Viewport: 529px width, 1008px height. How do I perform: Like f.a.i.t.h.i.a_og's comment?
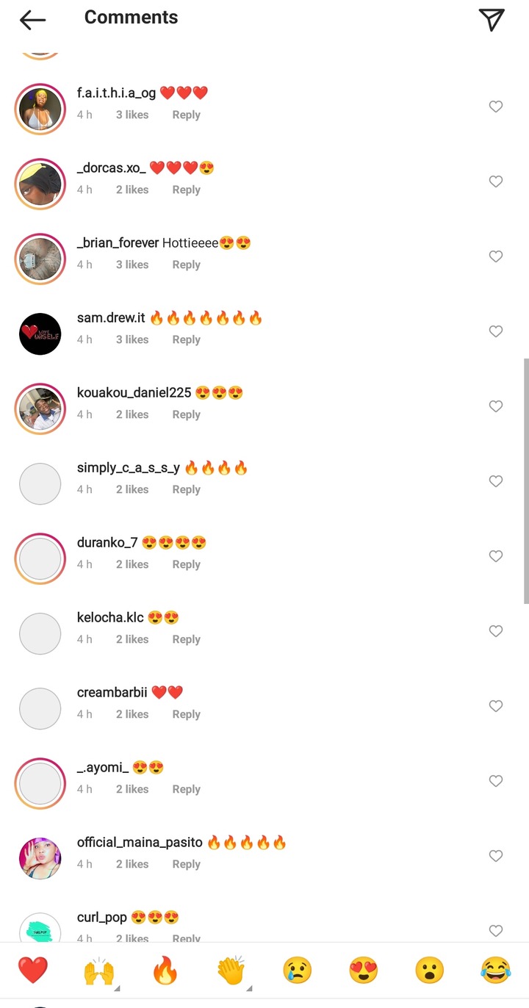[x=496, y=107]
